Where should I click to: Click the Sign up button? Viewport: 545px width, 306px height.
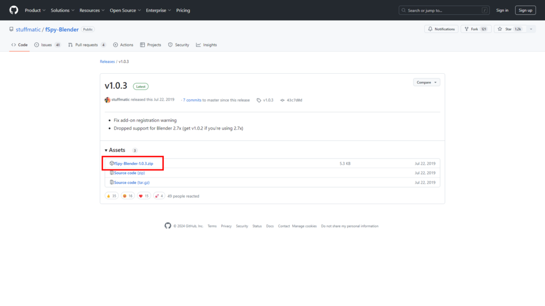tap(525, 10)
